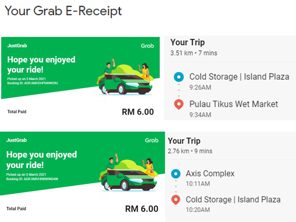
Task: Click second receipt RM 6.00 total
Action: (142, 209)
